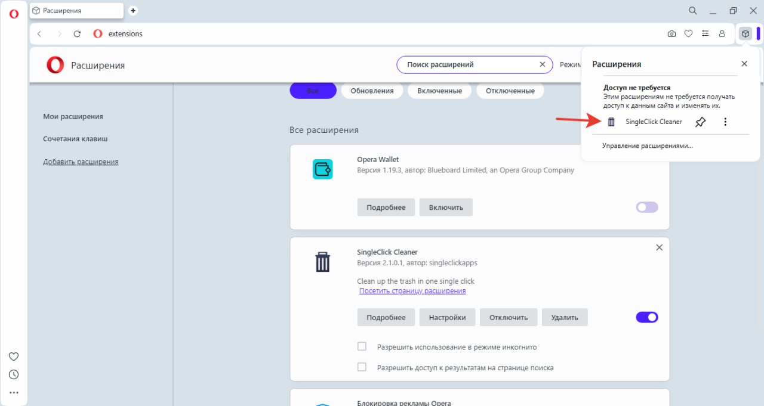Click the Opera logo in extensions page header
The image size is (764, 406).
click(55, 65)
